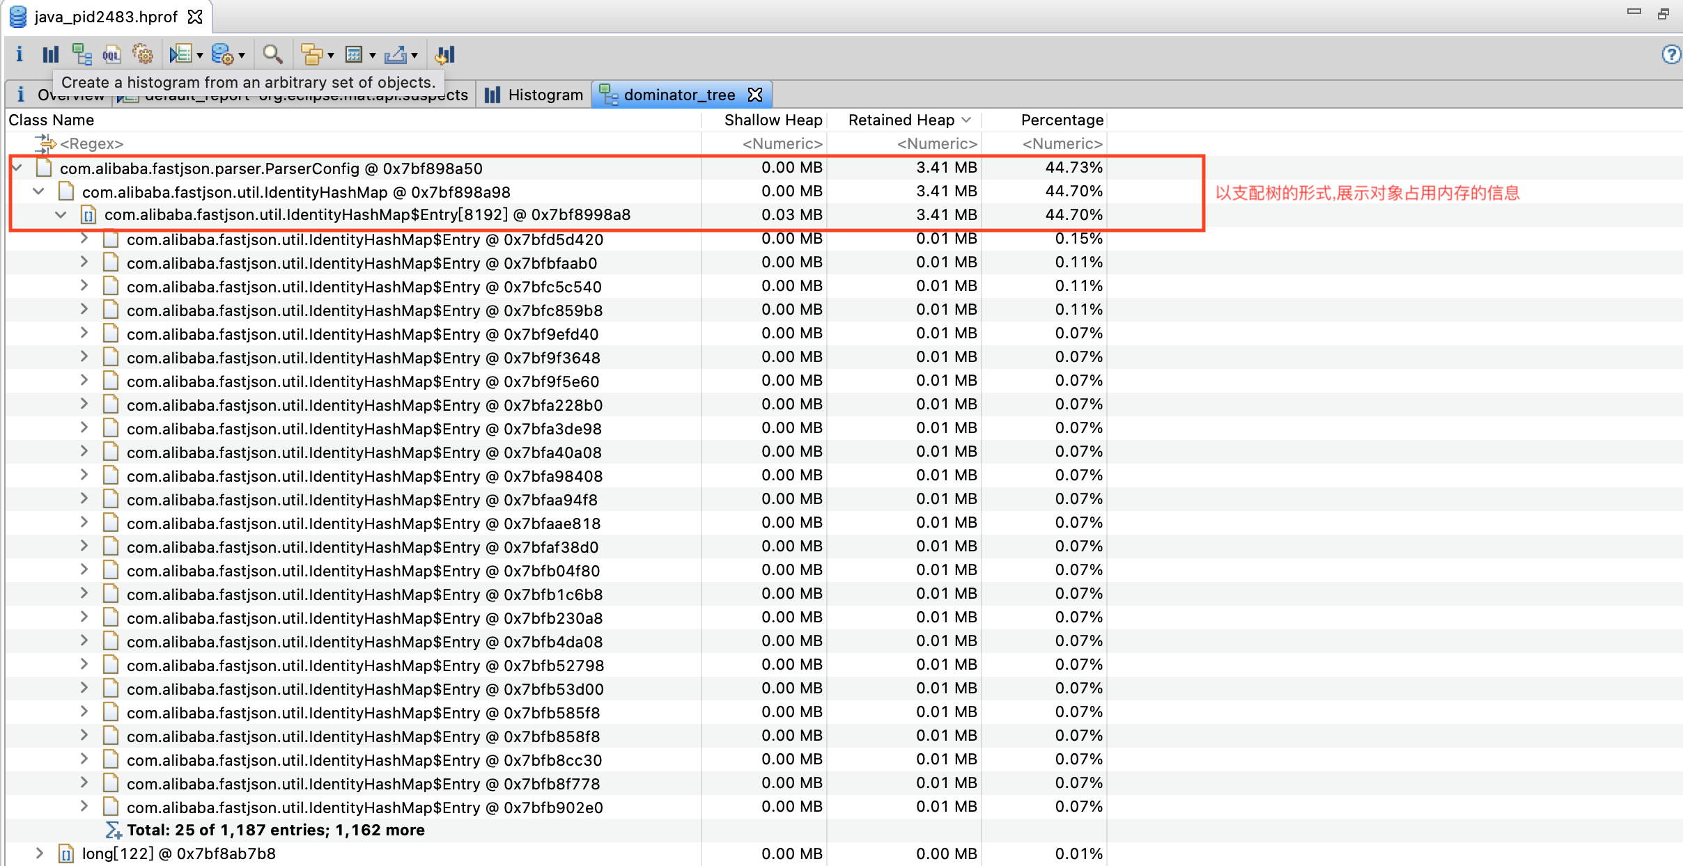Click the help question mark icon
The height and width of the screenshot is (866, 1683).
pos(1670,54)
